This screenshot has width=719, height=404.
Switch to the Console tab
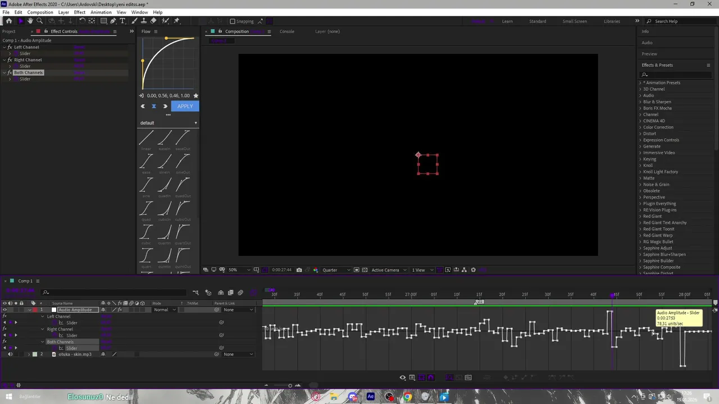point(287,31)
